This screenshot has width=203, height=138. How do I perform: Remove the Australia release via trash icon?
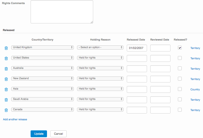tap(6, 69)
